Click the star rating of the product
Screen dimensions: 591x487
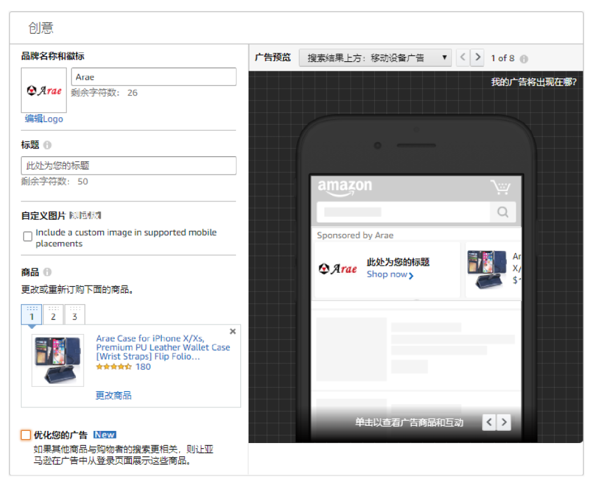[x=114, y=367]
